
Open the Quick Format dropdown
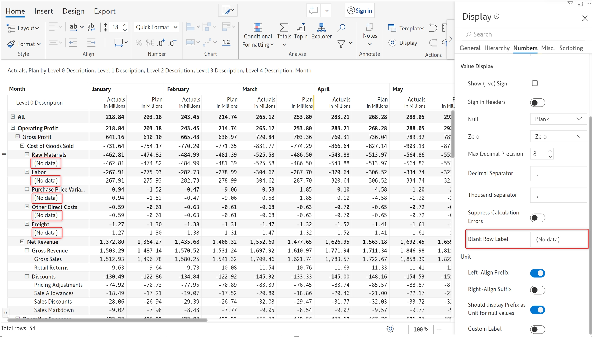[157, 27]
